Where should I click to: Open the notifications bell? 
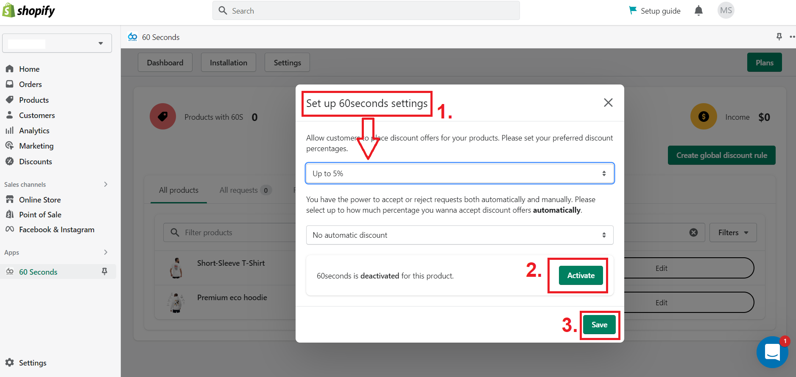tap(698, 11)
